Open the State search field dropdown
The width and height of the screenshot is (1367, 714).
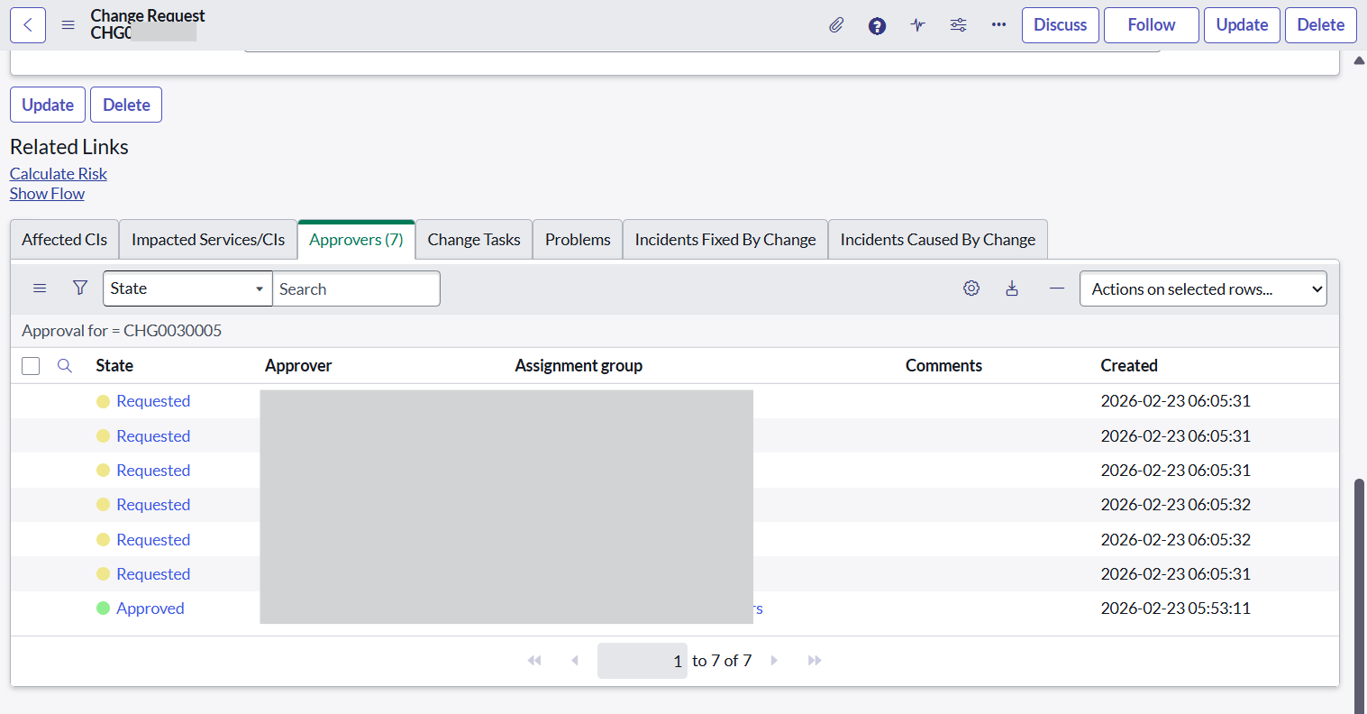(x=187, y=288)
